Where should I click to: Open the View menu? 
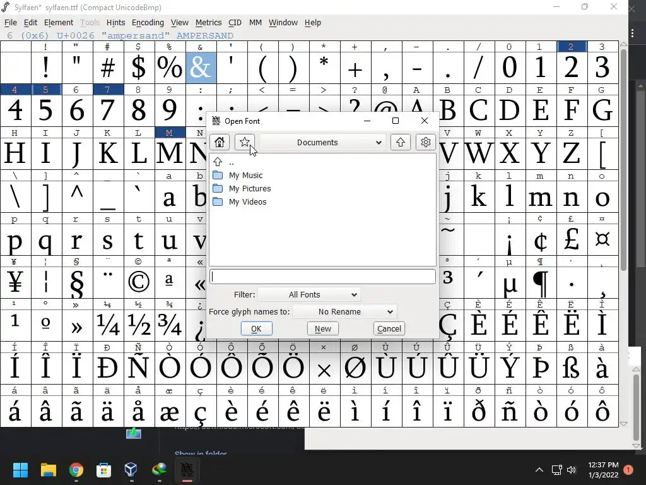180,23
